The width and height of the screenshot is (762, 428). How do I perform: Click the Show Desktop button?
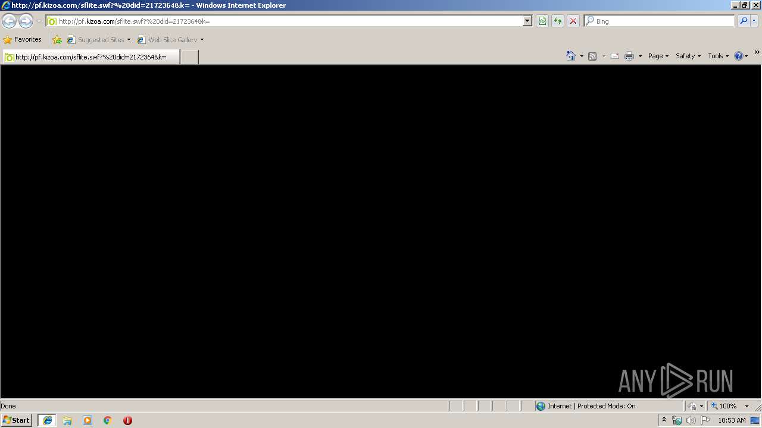coord(755,420)
